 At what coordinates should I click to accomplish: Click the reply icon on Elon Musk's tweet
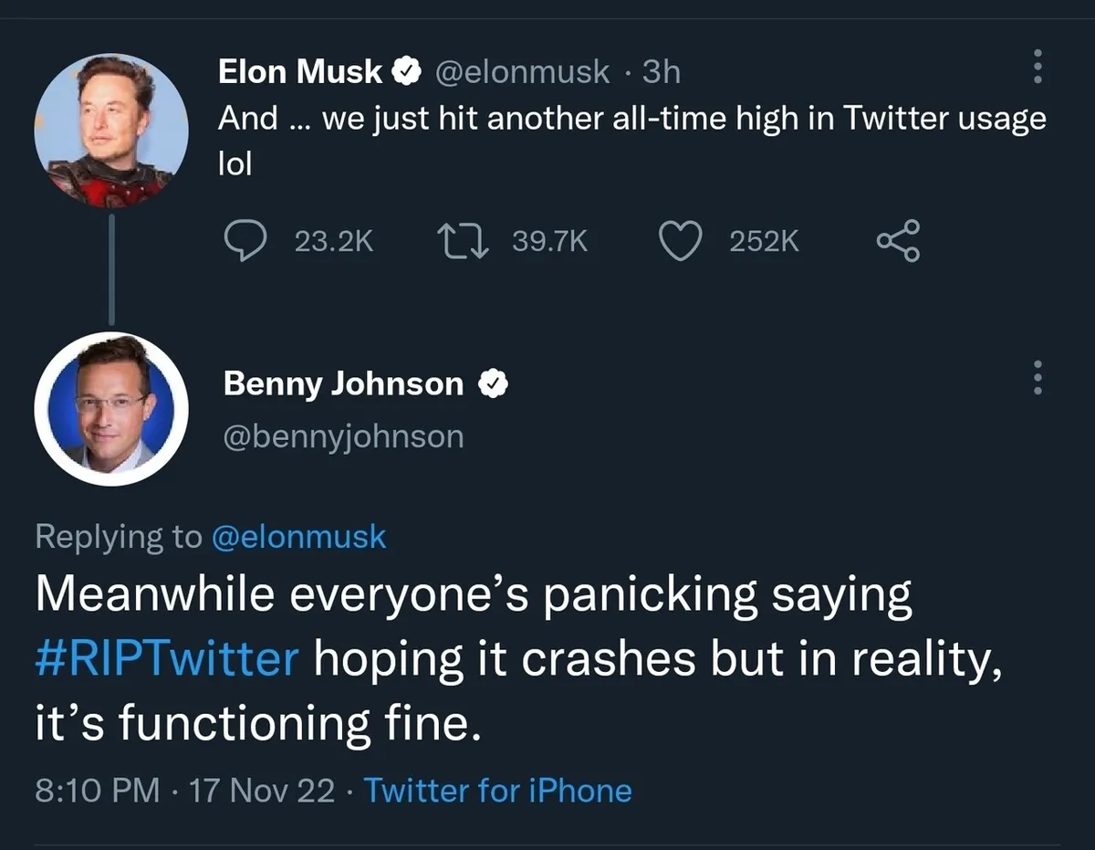(245, 240)
